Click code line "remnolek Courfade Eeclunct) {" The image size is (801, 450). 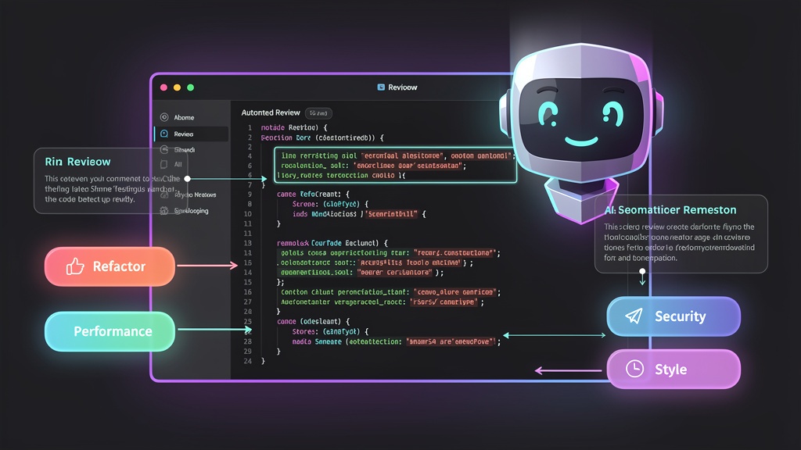tap(332, 244)
